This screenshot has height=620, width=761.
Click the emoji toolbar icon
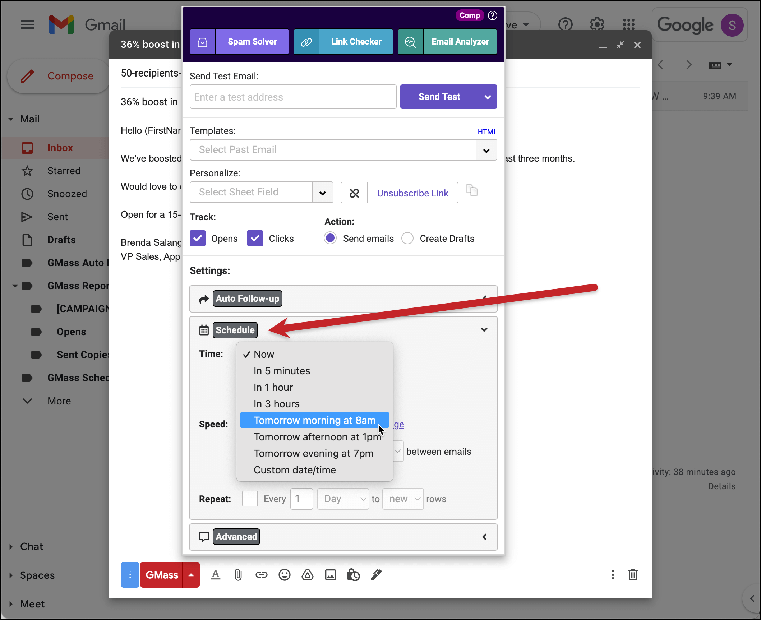click(x=284, y=574)
